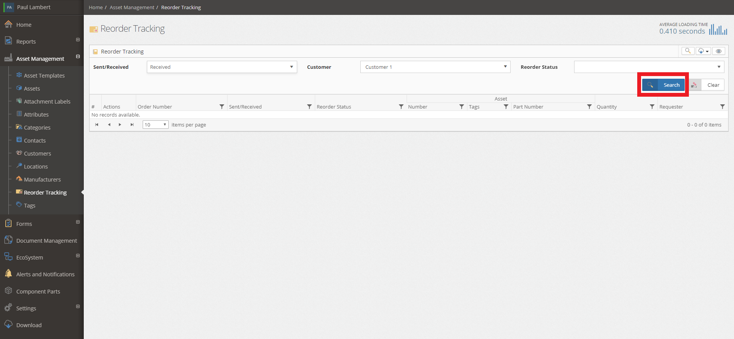This screenshot has width=734, height=339.
Task: Expand the Forms menu
Action: pos(78,222)
